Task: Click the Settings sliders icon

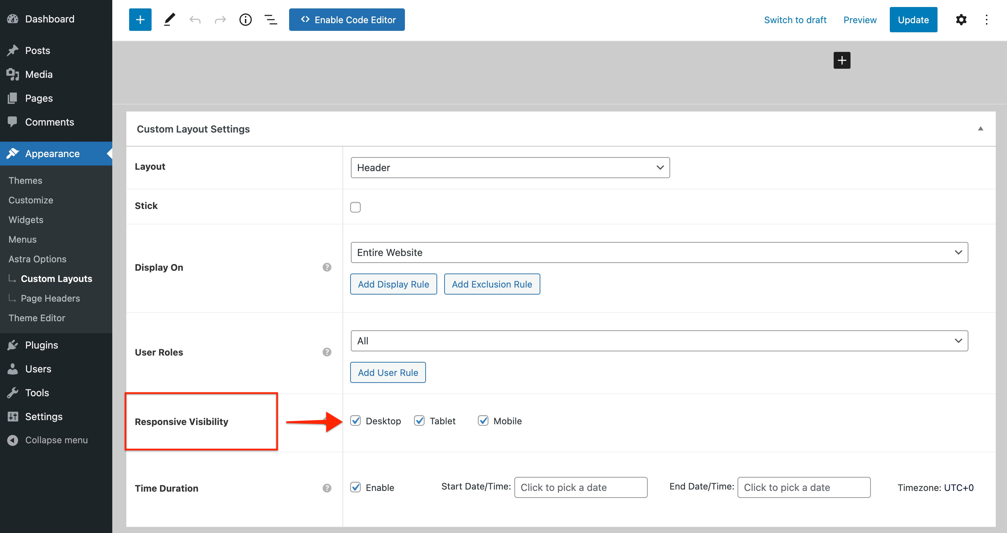Action: (13, 417)
